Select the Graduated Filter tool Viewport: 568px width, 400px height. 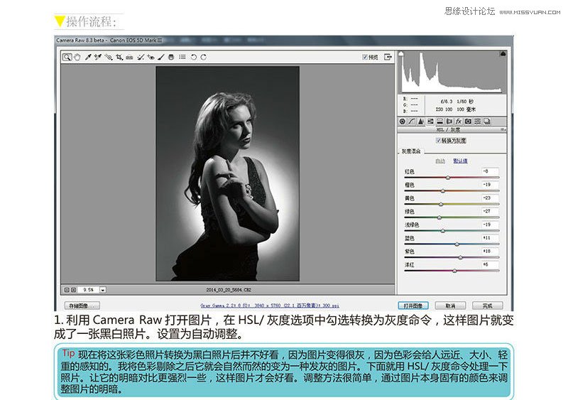coord(171,57)
